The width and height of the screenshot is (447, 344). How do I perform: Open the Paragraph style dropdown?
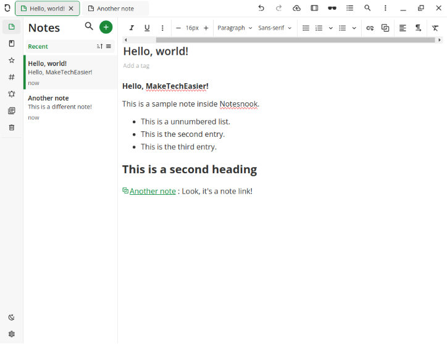(235, 28)
